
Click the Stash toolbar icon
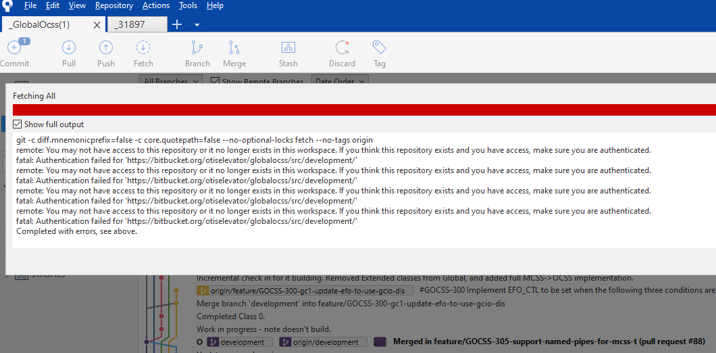pyautogui.click(x=288, y=47)
